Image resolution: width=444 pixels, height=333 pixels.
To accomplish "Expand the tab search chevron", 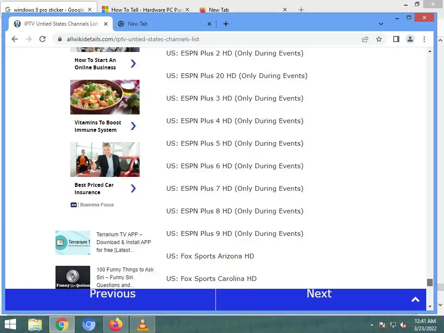I will (x=381, y=24).
